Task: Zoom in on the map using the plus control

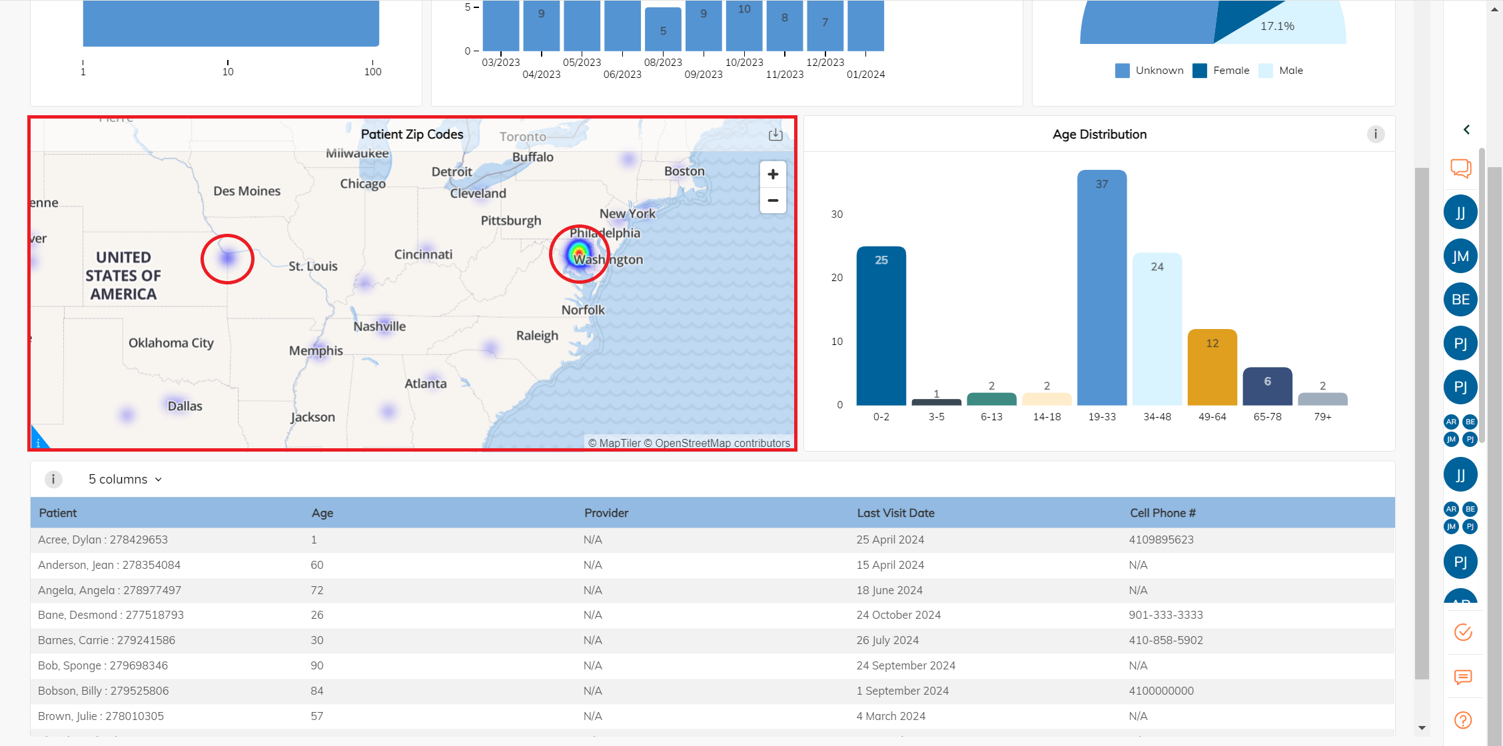Action: click(x=772, y=174)
